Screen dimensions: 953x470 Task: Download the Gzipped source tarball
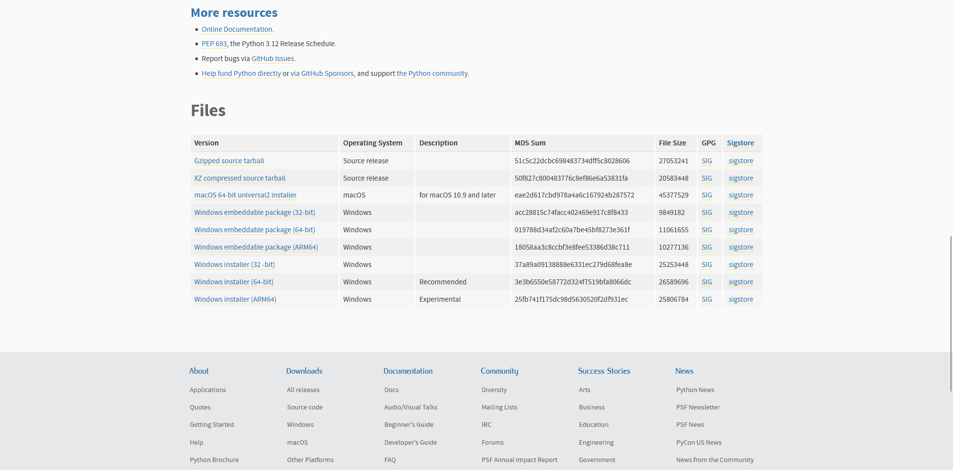pos(229,161)
